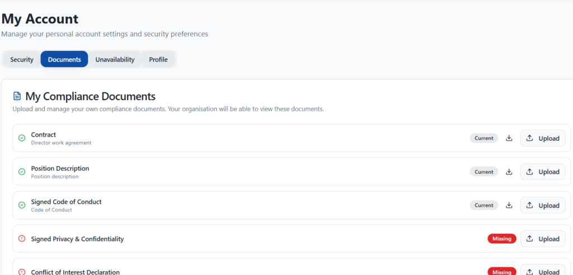Click the red alert icon beside Signed Privacy & Confidentiality
Screen dimensions: 573x275
click(22, 239)
